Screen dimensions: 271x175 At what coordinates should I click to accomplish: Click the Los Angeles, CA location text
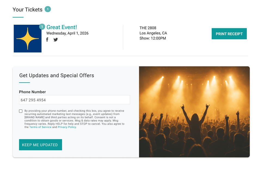tap(153, 33)
